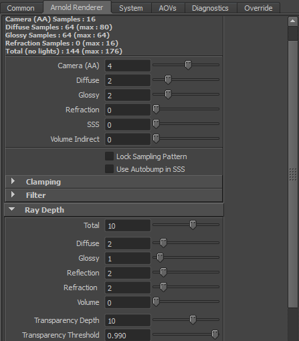
Task: Click the 'Refraction Samples : 0 (max : 16)' text
Action: [x=62, y=43]
